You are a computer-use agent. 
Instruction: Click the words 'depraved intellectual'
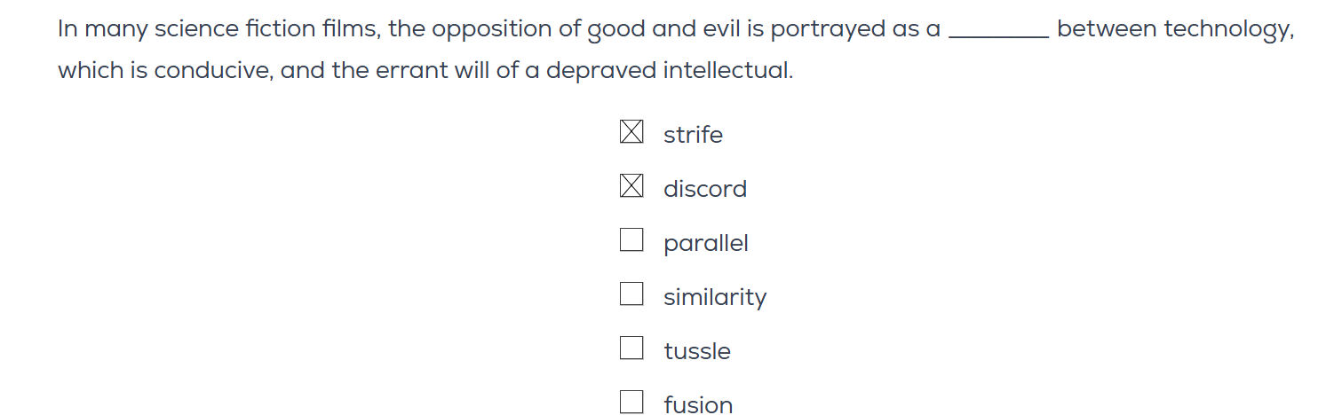tap(668, 71)
